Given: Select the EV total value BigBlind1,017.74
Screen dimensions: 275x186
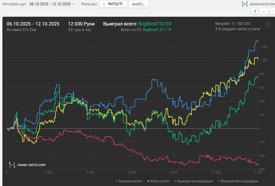Looking at the screenshot, I should coord(157,30).
